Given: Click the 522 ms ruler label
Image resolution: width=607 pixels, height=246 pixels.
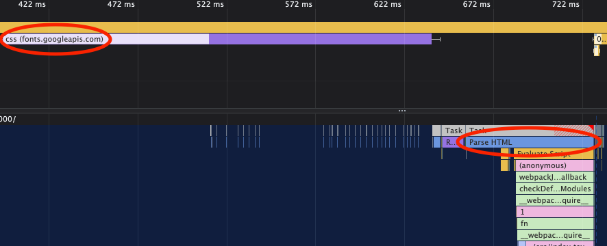Looking at the screenshot, I should [x=210, y=5].
